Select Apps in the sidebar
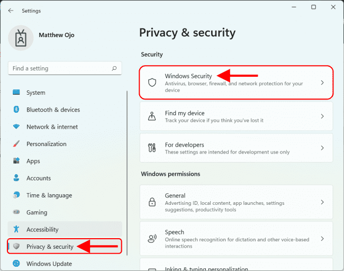The image size is (344, 271). click(33, 161)
